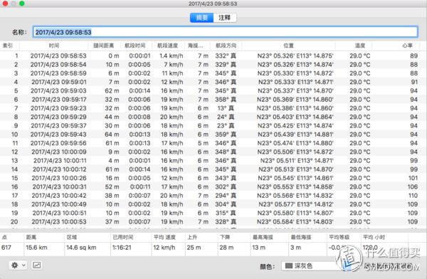Click the 最高海拔 summary header
Viewport: 427px width, 279px height.
(x=263, y=237)
